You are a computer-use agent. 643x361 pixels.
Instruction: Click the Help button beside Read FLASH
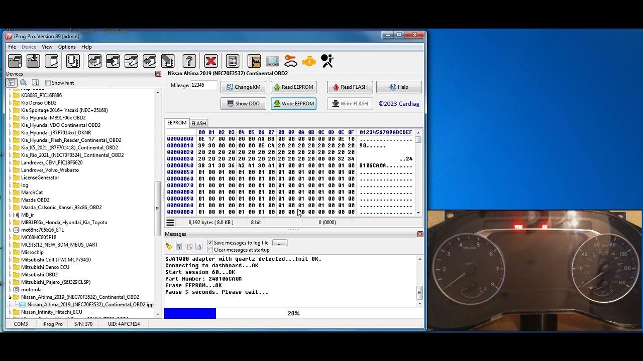click(x=399, y=87)
